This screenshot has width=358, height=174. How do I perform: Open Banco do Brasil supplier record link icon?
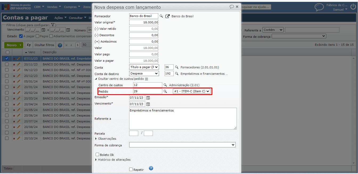tap(168, 16)
